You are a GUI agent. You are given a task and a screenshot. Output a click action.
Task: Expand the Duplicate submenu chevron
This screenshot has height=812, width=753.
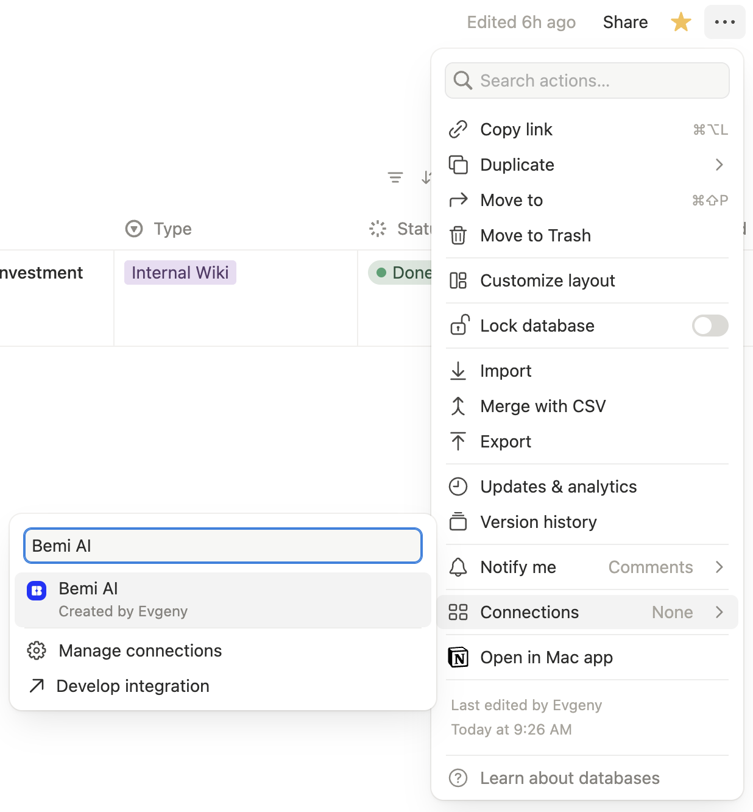[x=719, y=165]
